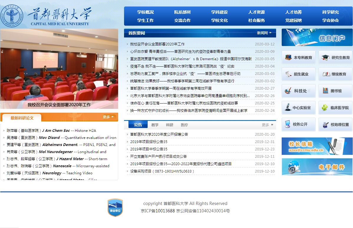The width and height of the screenshot is (353, 228).
Task: Click the 本专科教育 book icon
Action: [288, 58]
